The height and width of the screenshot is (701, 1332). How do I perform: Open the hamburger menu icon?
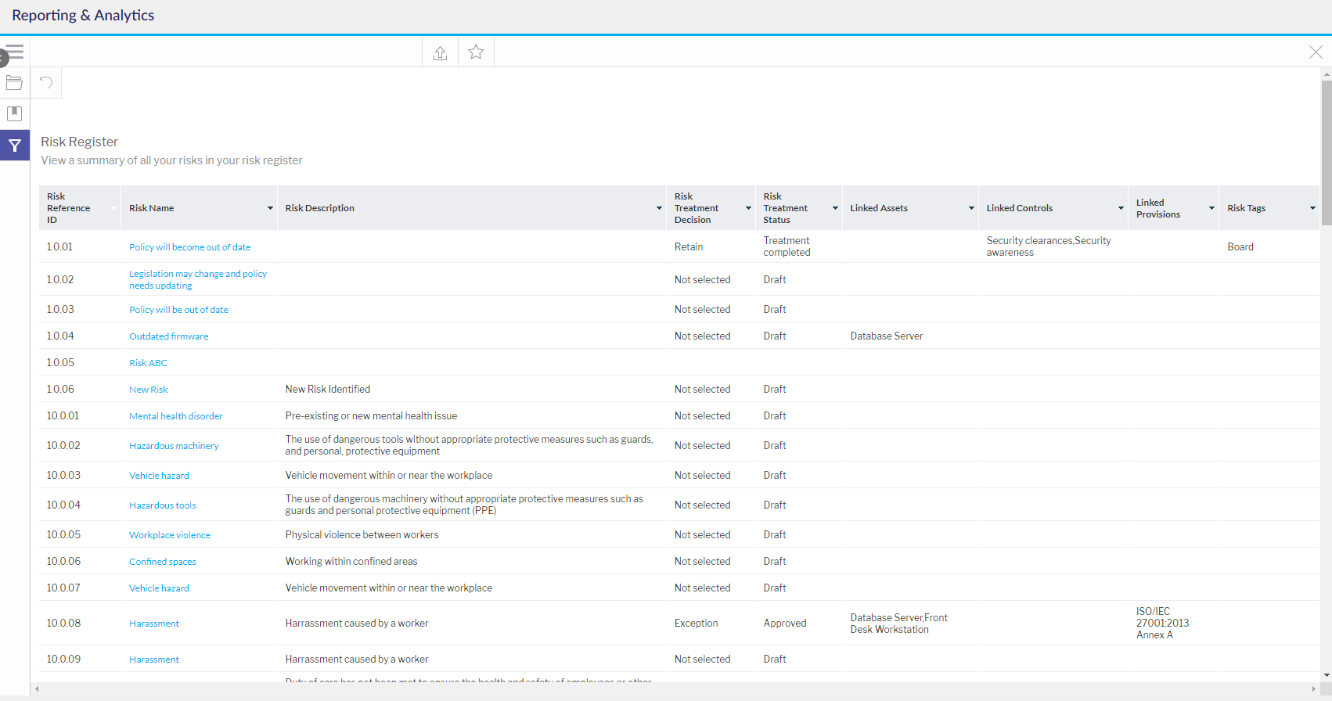coord(15,52)
